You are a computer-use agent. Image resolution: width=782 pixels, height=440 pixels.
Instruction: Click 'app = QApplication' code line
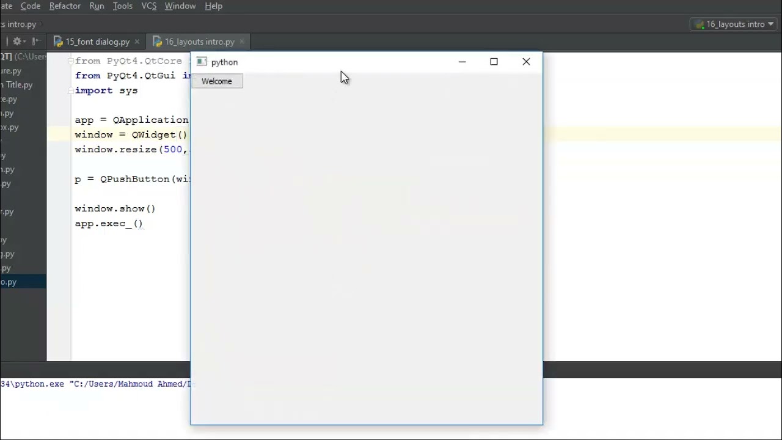[131, 120]
